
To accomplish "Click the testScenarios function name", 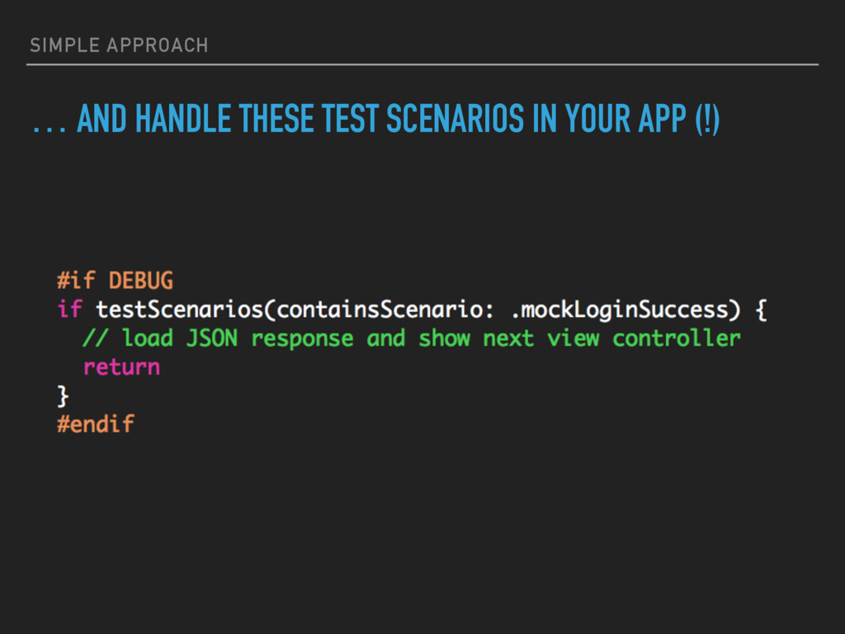I will (179, 310).
